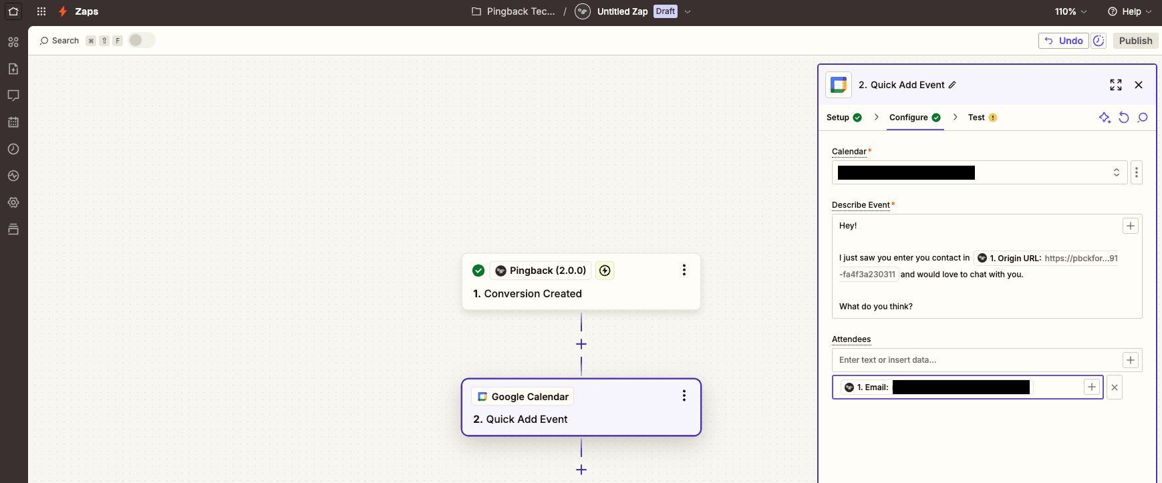This screenshot has height=483, width=1162.
Task: Click into the Describe Event text area
Action: (x=987, y=266)
